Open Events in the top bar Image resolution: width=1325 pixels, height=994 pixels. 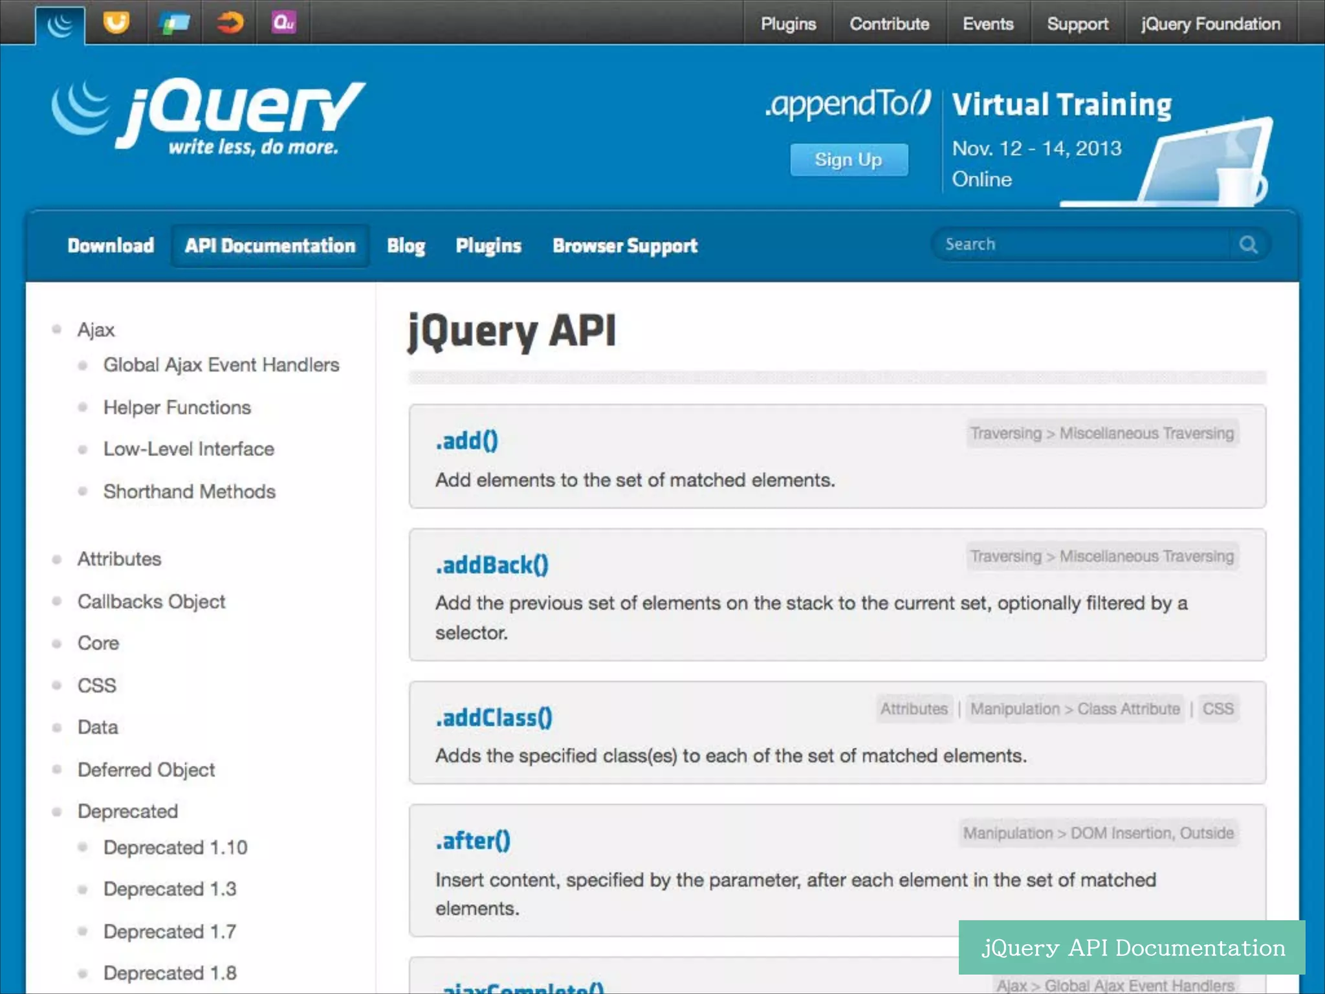tap(988, 24)
